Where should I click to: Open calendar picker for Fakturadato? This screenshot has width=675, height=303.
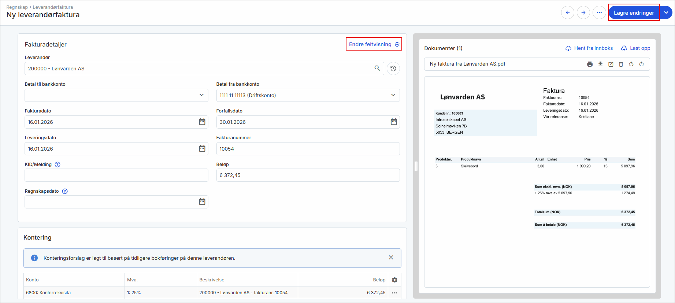tap(202, 122)
